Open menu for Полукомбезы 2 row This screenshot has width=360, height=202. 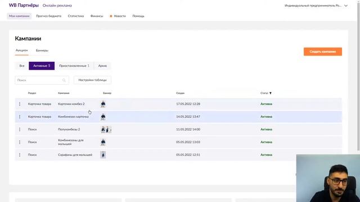(20, 130)
